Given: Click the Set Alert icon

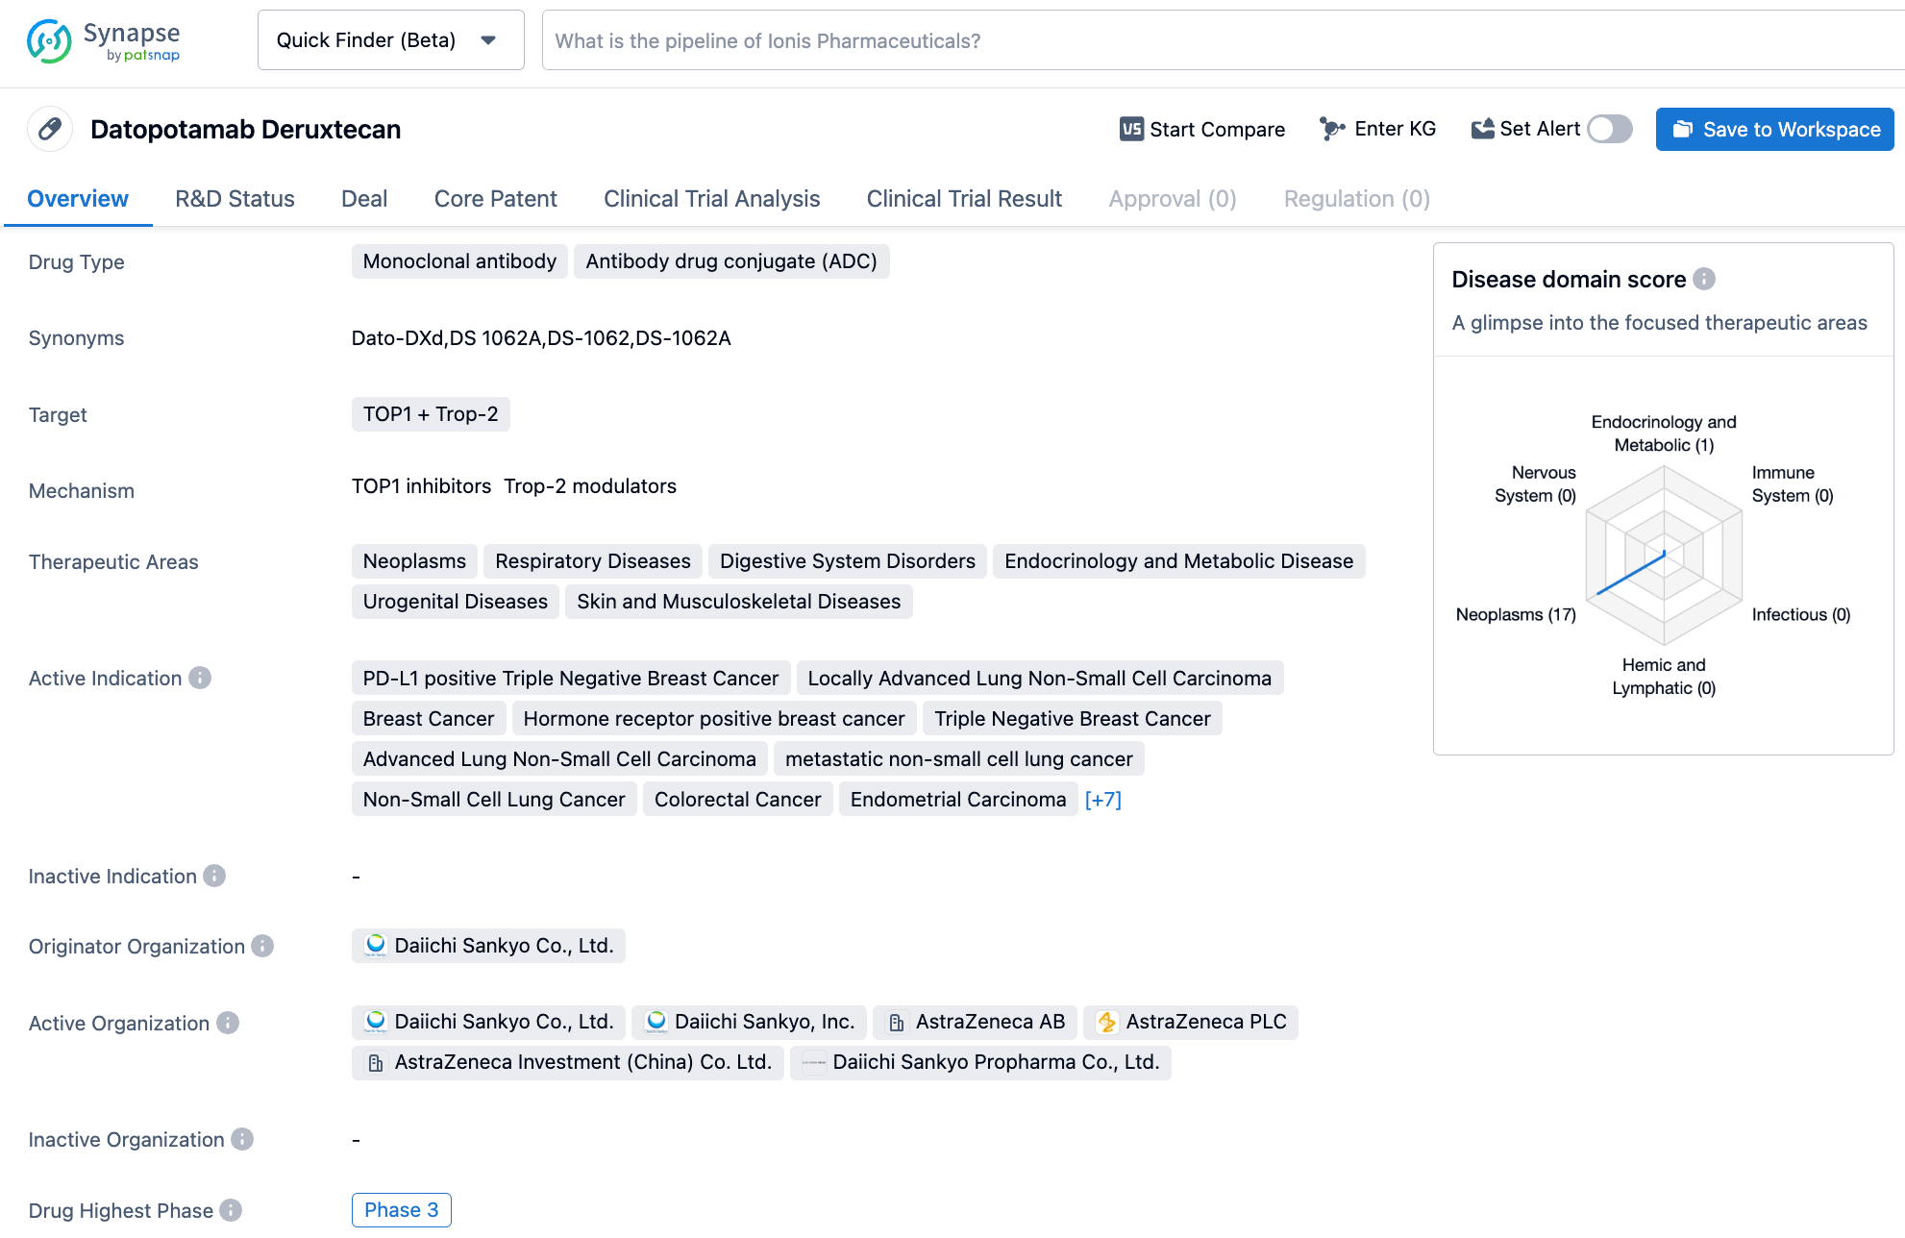Looking at the screenshot, I should click(1481, 129).
